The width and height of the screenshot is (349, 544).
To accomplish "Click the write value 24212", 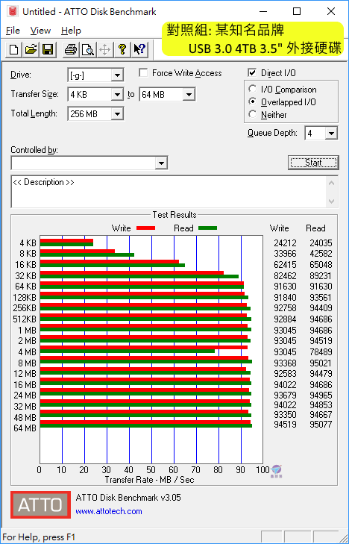I will [285, 243].
